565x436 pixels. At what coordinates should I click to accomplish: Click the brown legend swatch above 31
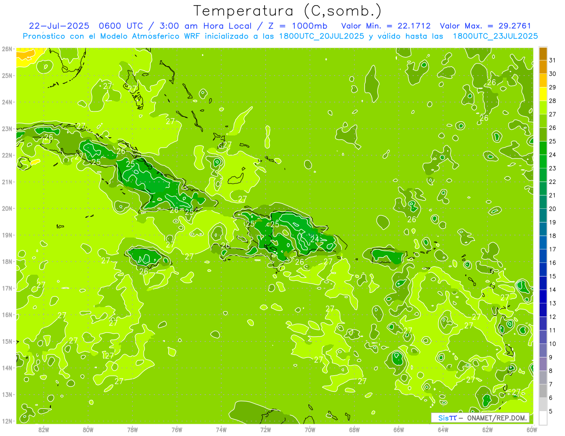543,54
